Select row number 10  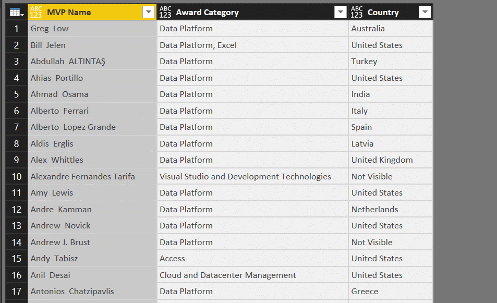click(x=17, y=177)
